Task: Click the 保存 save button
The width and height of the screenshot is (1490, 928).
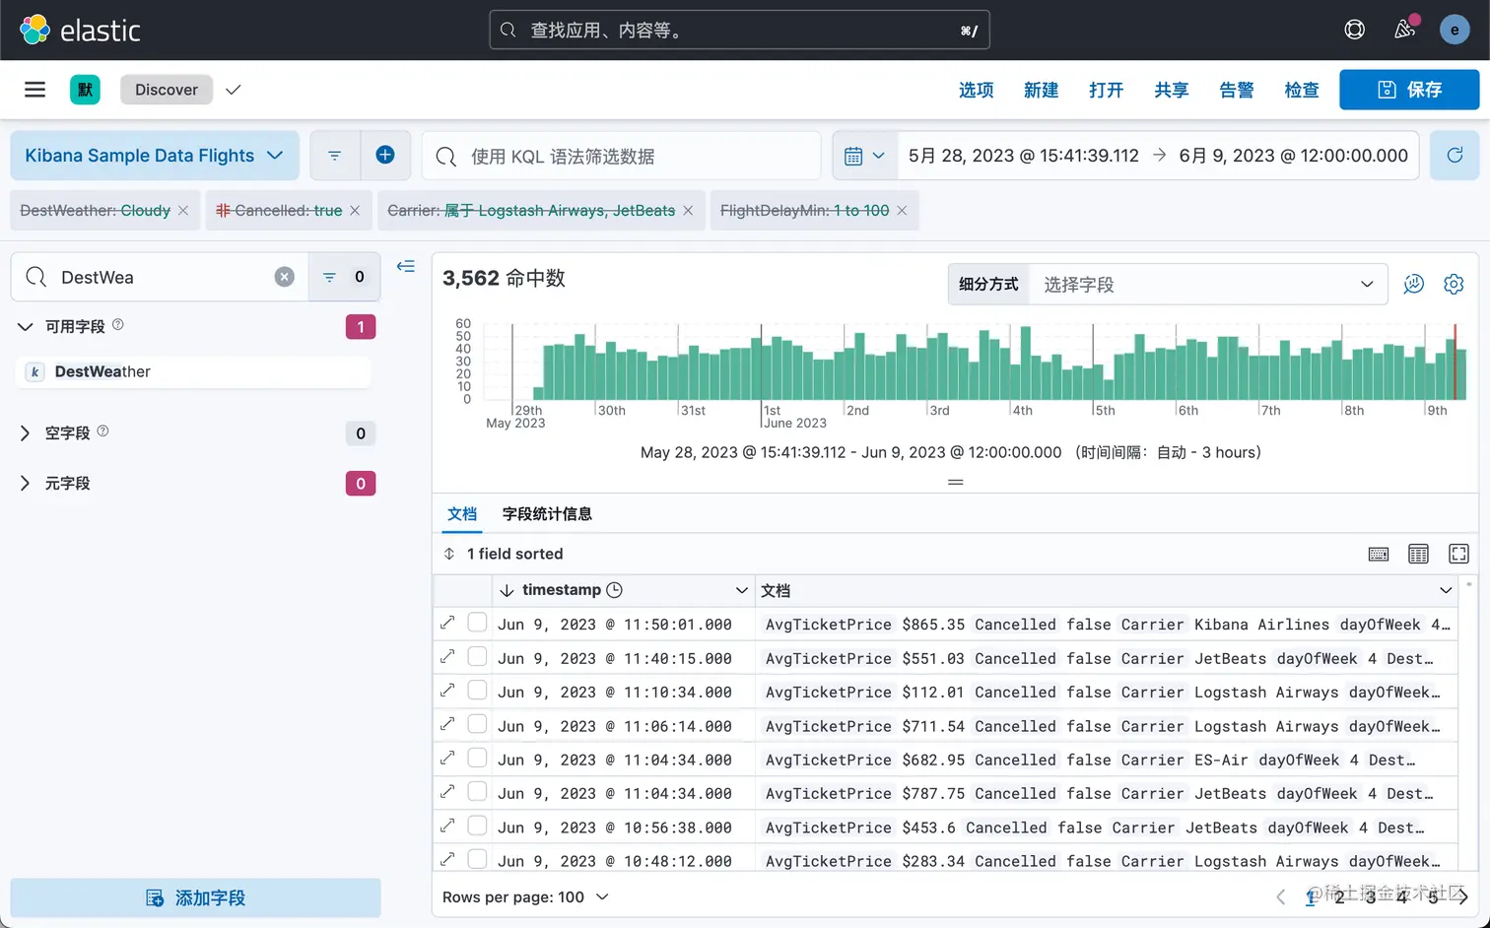Action: click(x=1409, y=90)
